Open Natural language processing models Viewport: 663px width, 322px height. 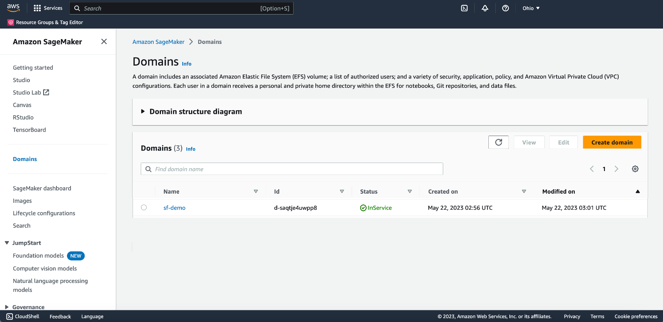[x=50, y=285]
